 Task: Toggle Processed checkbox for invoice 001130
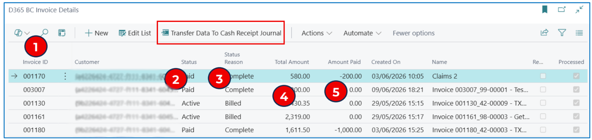click(577, 103)
